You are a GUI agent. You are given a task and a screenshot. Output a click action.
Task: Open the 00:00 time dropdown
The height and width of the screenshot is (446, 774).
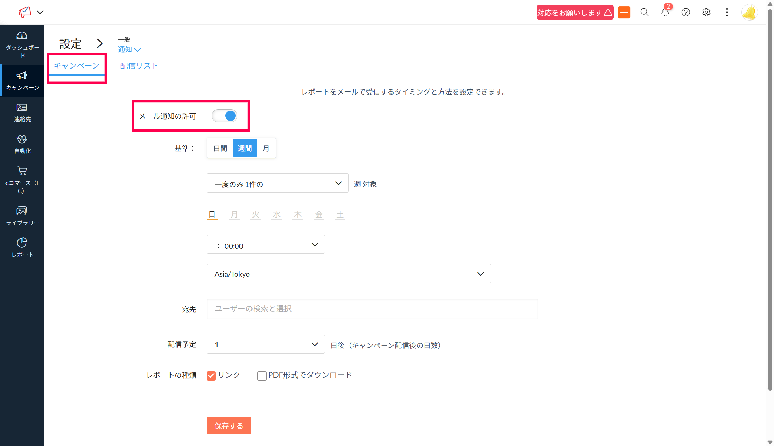coord(265,245)
